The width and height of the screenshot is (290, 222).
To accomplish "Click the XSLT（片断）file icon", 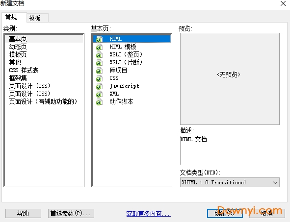I will pos(99,63).
